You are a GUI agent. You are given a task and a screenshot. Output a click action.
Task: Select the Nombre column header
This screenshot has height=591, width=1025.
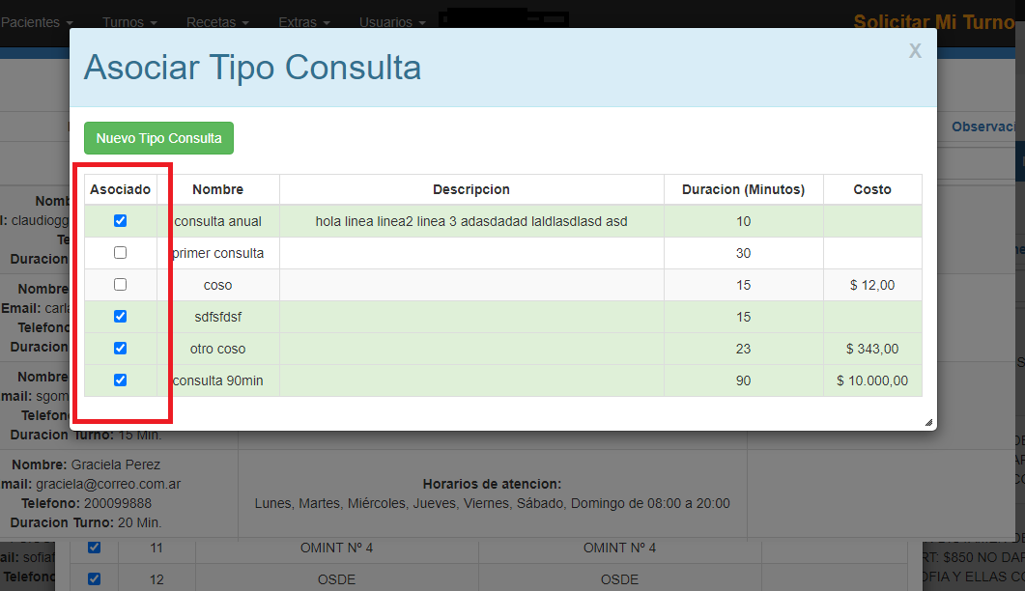[x=217, y=189]
